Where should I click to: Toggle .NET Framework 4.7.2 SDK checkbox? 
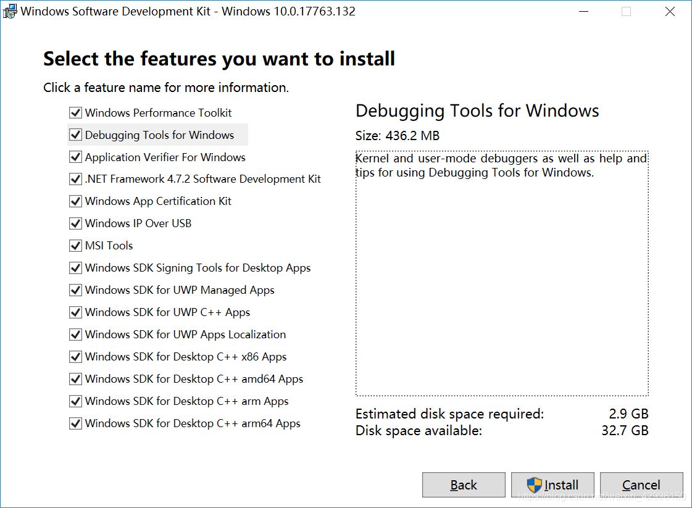tap(75, 179)
